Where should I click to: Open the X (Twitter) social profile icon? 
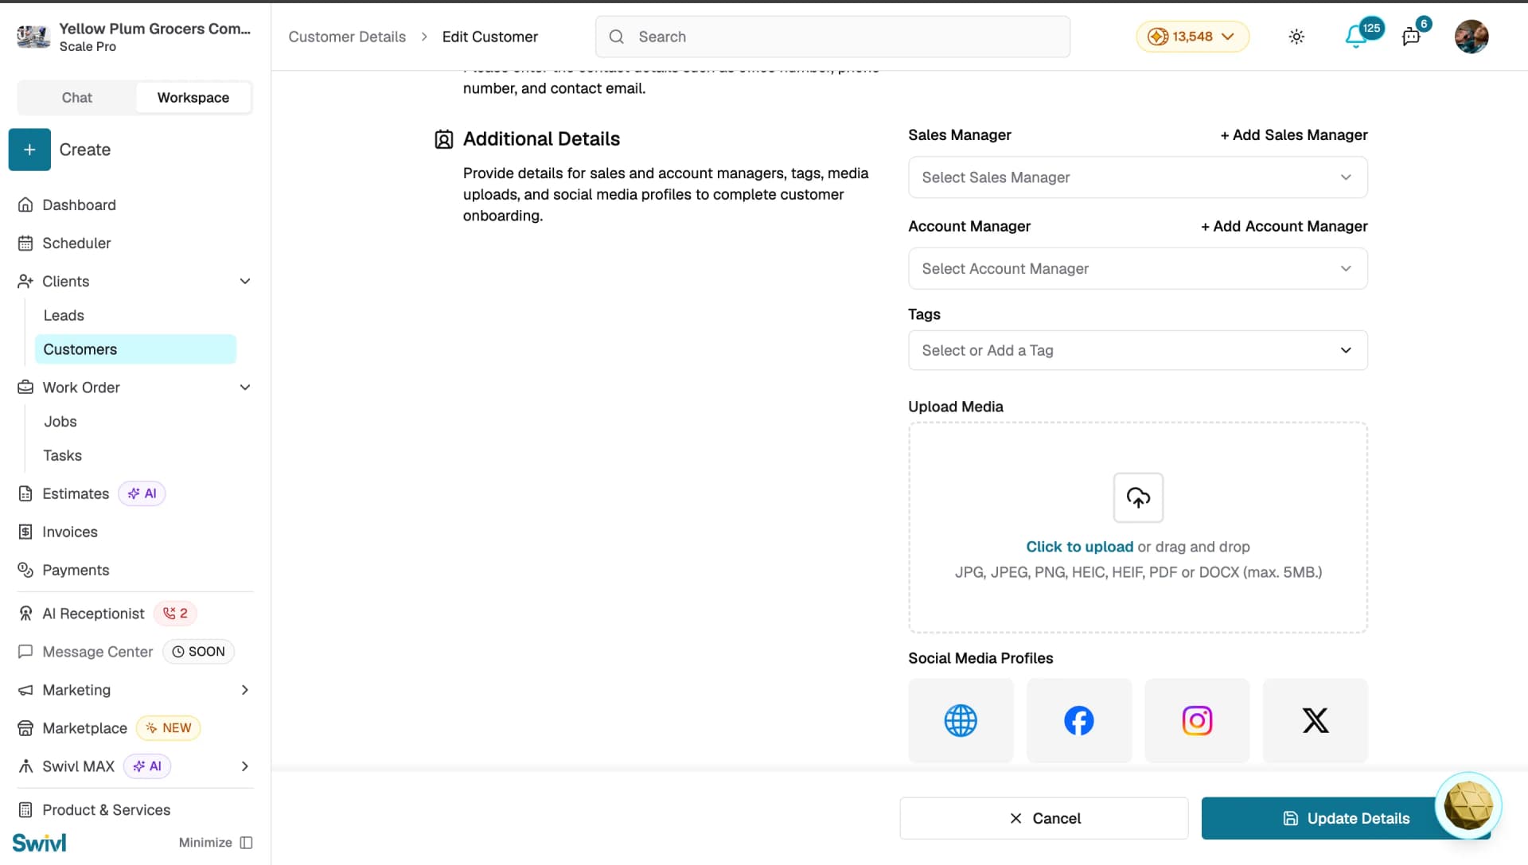[x=1315, y=720]
